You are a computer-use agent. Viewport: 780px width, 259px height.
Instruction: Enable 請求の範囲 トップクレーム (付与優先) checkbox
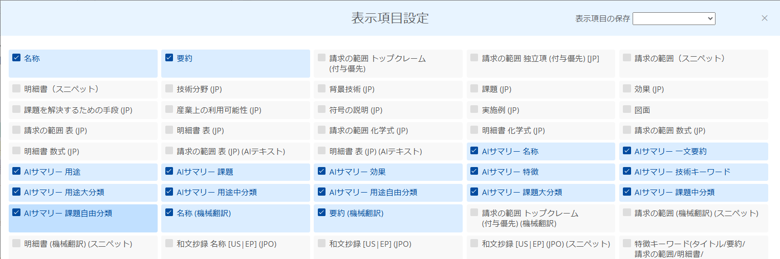pos(321,58)
